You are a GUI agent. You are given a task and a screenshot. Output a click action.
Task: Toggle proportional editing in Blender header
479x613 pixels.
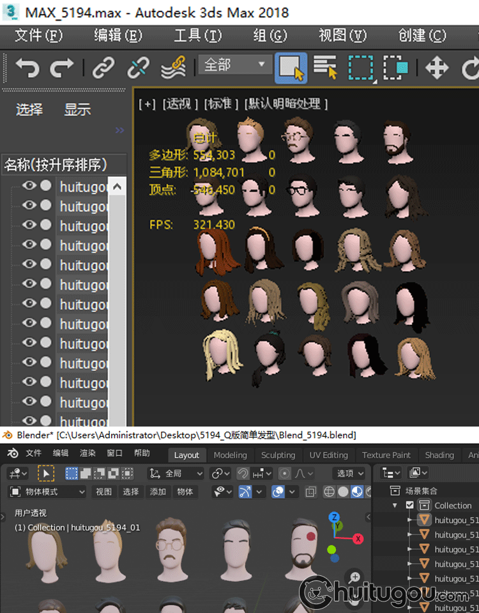click(x=285, y=474)
